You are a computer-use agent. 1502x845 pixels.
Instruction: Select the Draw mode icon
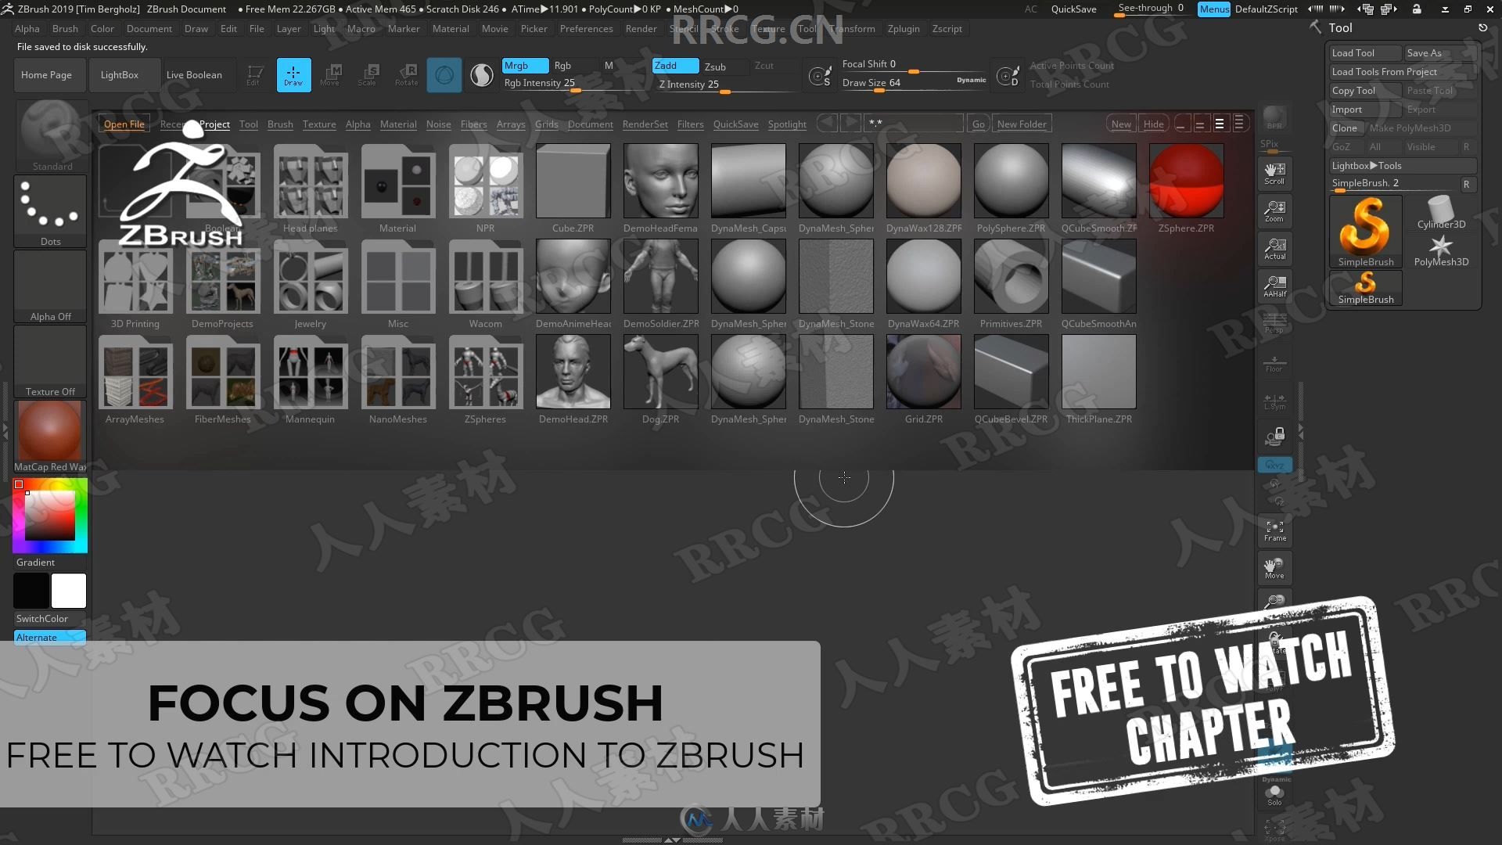293,74
